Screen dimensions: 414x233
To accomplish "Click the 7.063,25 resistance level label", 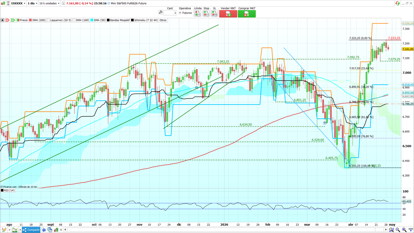I will click(x=223, y=61).
